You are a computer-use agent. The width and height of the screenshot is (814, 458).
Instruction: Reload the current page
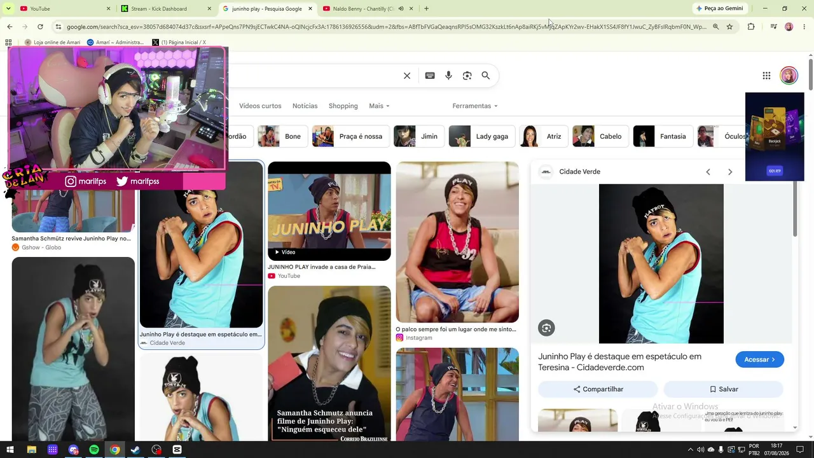40,27
